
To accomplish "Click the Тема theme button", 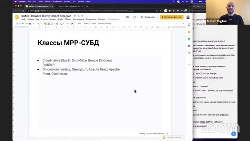I will (94, 23).
